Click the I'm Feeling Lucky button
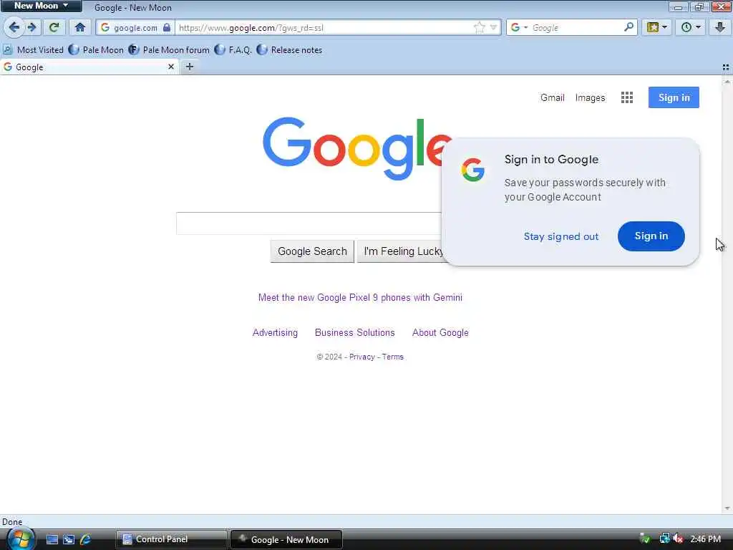 pos(401,251)
